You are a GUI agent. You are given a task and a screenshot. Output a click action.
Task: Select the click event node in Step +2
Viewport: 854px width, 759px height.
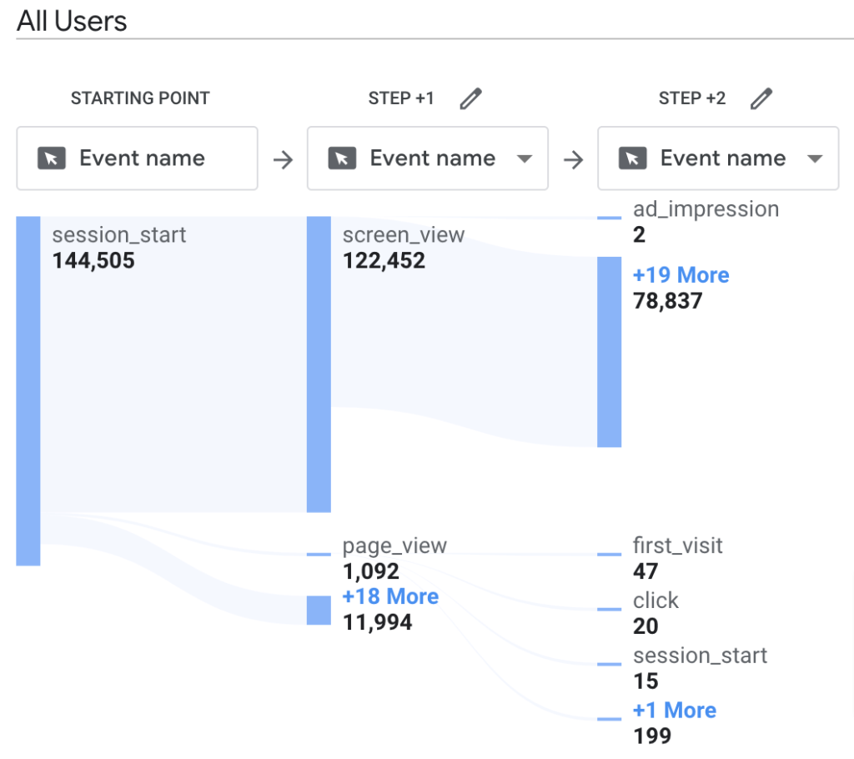655,601
